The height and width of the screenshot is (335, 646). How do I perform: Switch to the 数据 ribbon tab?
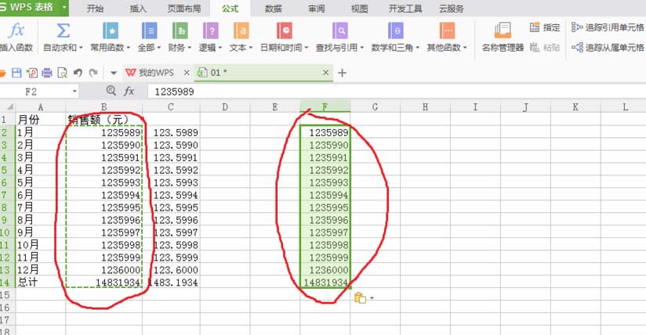pyautogui.click(x=273, y=9)
